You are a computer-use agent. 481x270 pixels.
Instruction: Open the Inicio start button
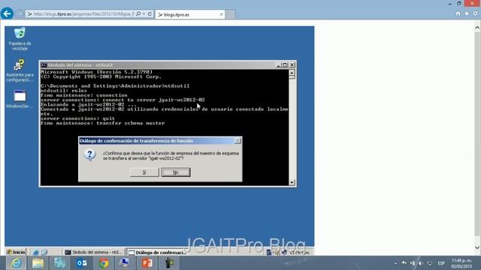16,252
